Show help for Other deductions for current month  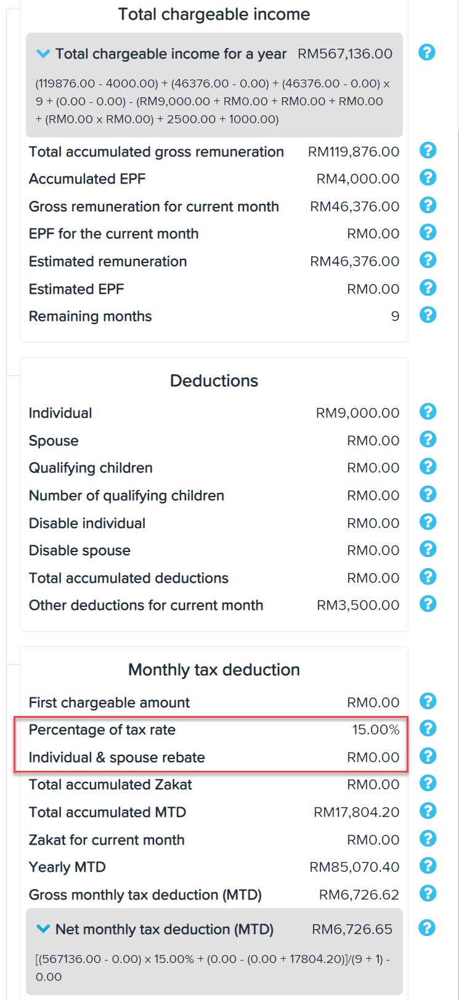(428, 604)
